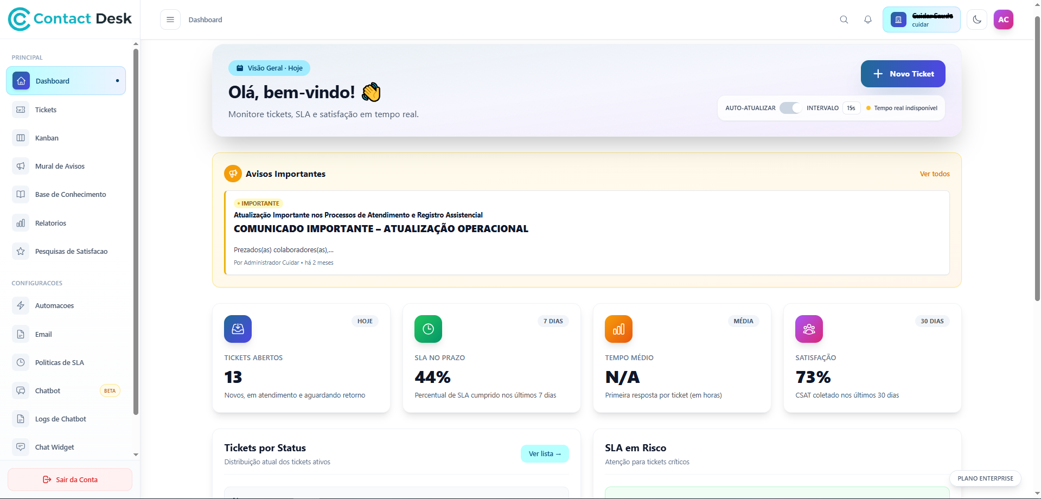Click the SLA no Prazo clock icon

(428, 329)
